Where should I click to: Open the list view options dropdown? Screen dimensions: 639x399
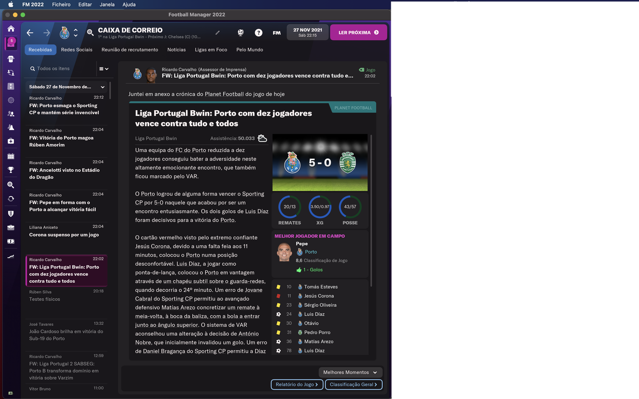104,69
